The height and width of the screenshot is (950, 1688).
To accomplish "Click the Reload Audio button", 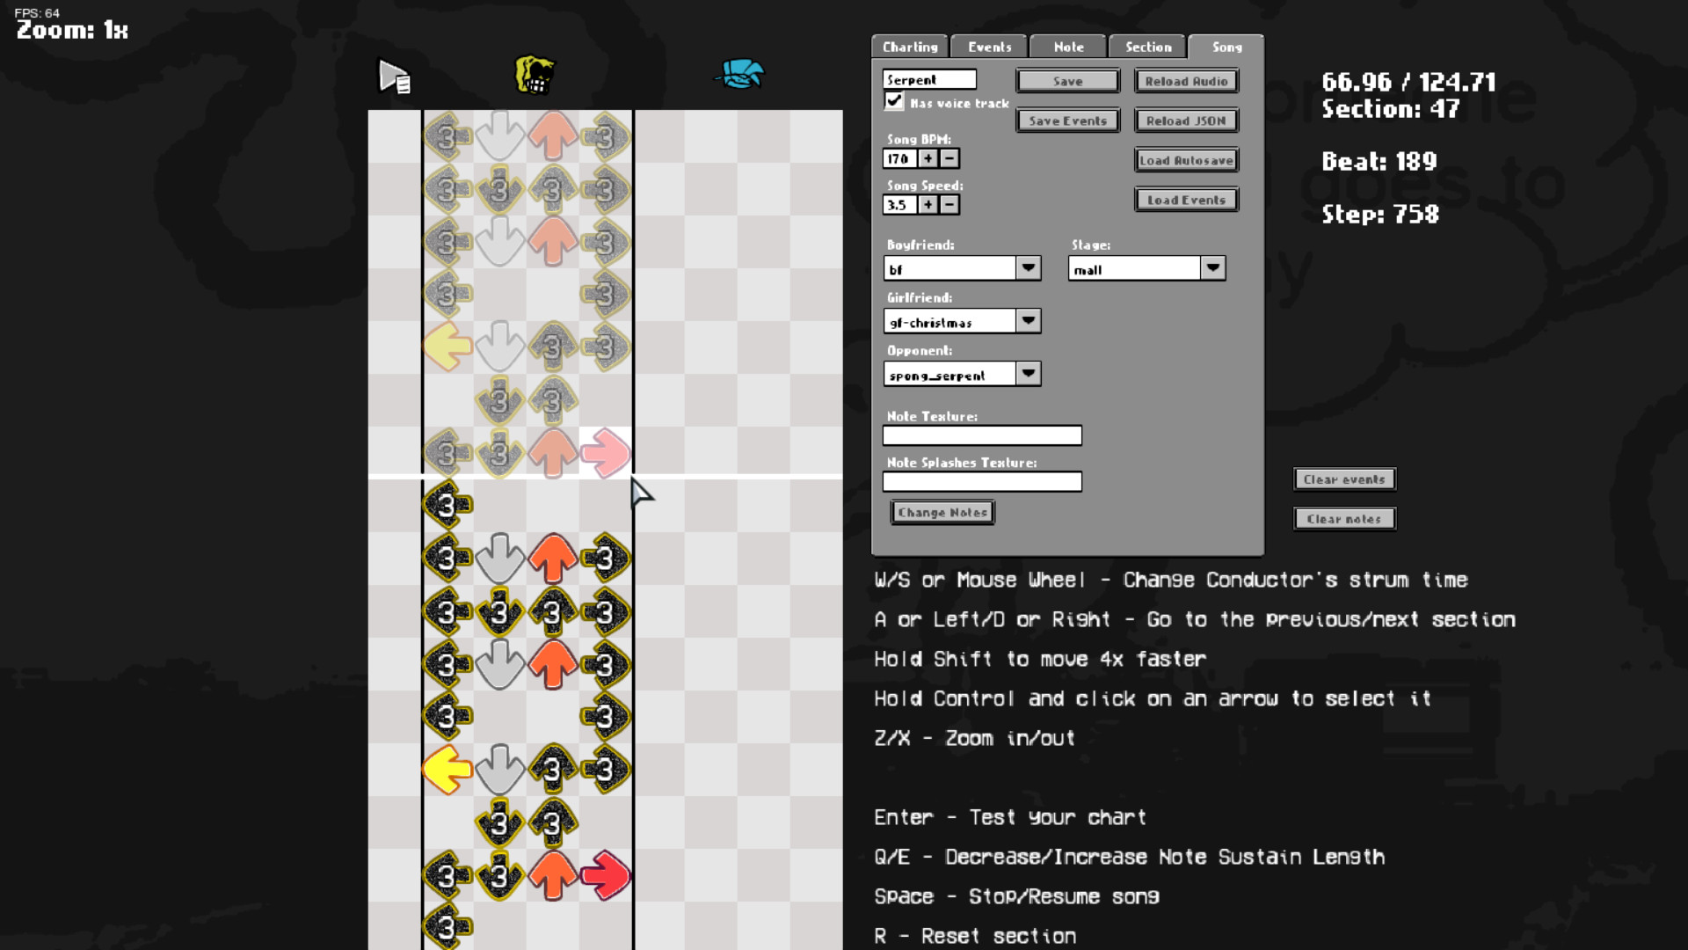I will point(1185,81).
